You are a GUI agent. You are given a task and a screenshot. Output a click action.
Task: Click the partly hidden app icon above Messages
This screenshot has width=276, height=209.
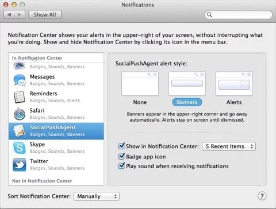point(20,66)
